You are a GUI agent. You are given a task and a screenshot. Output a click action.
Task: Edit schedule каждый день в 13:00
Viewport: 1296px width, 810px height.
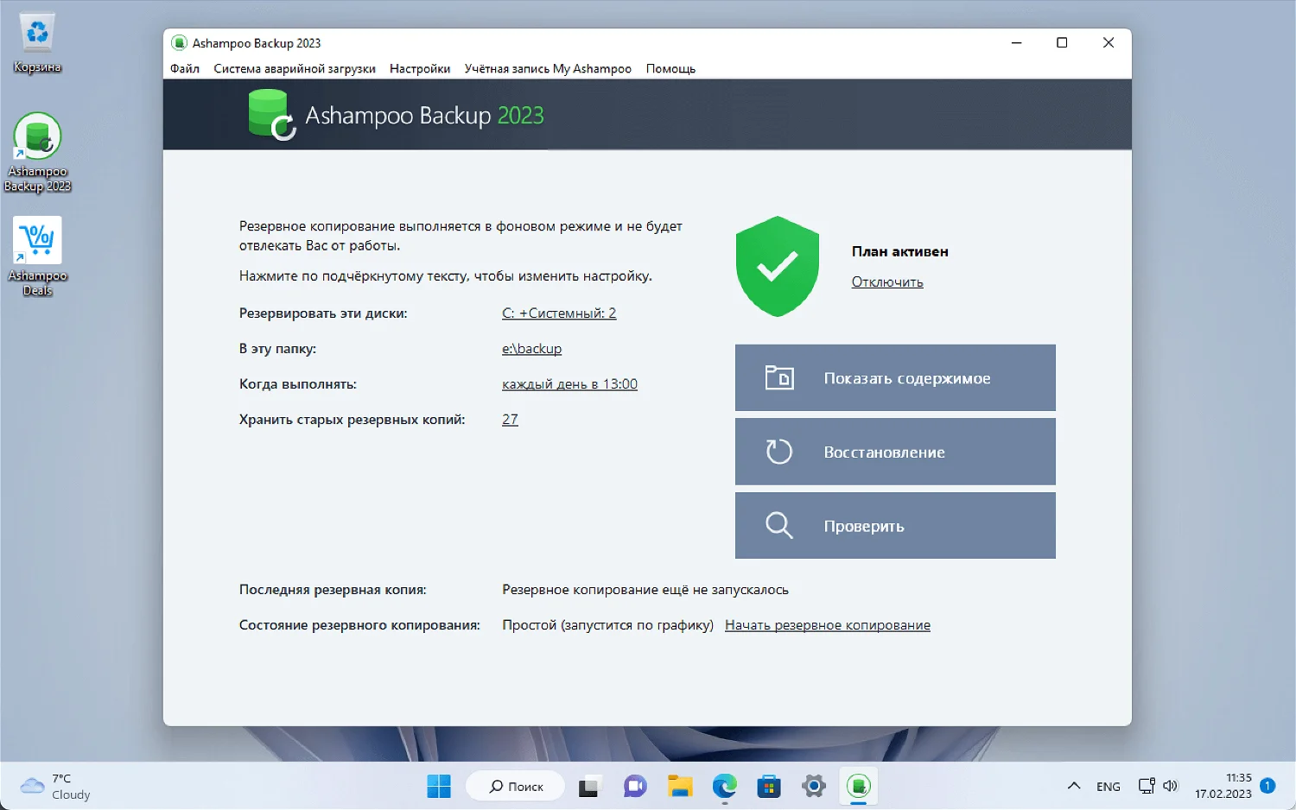click(x=569, y=384)
